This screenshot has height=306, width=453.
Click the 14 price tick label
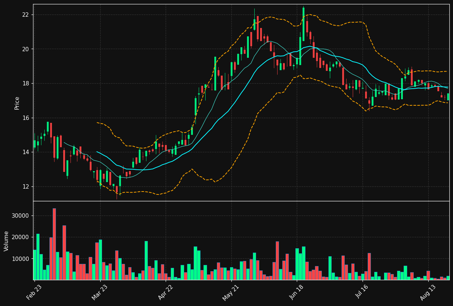tap(26, 152)
